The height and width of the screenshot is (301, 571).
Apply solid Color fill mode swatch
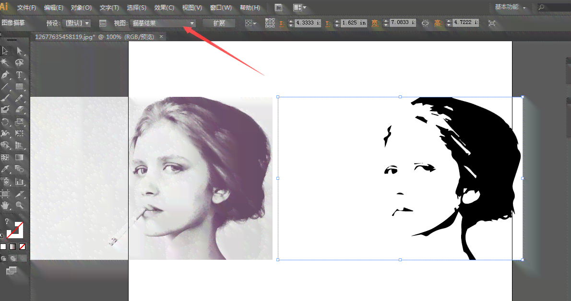[x=3, y=246]
